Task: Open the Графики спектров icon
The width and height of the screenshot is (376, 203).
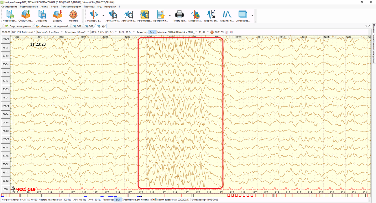Action: [x=212, y=16]
